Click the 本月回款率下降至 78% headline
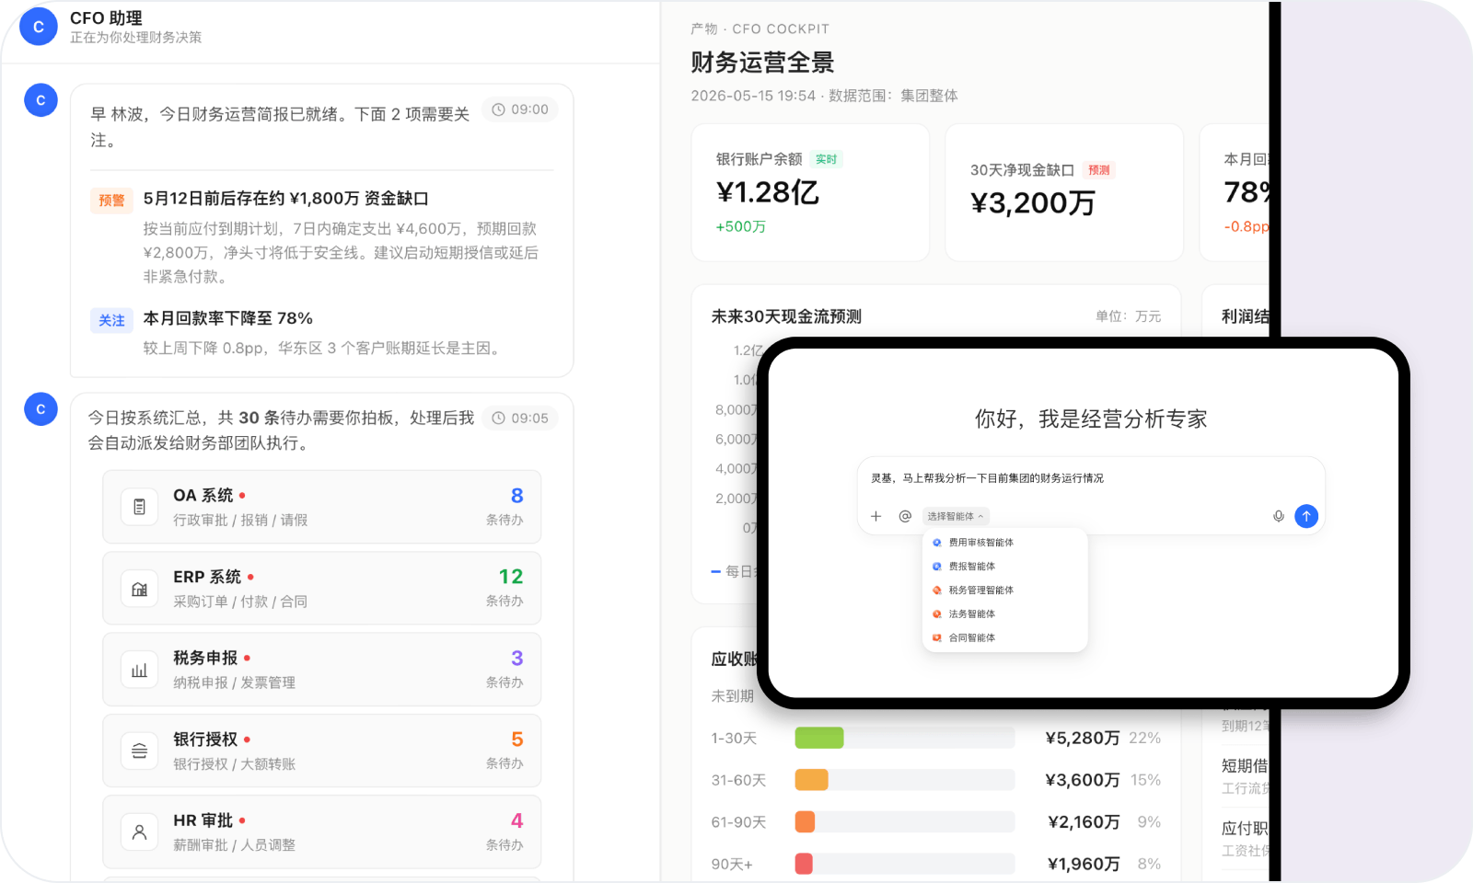The height and width of the screenshot is (883, 1473). click(x=227, y=318)
